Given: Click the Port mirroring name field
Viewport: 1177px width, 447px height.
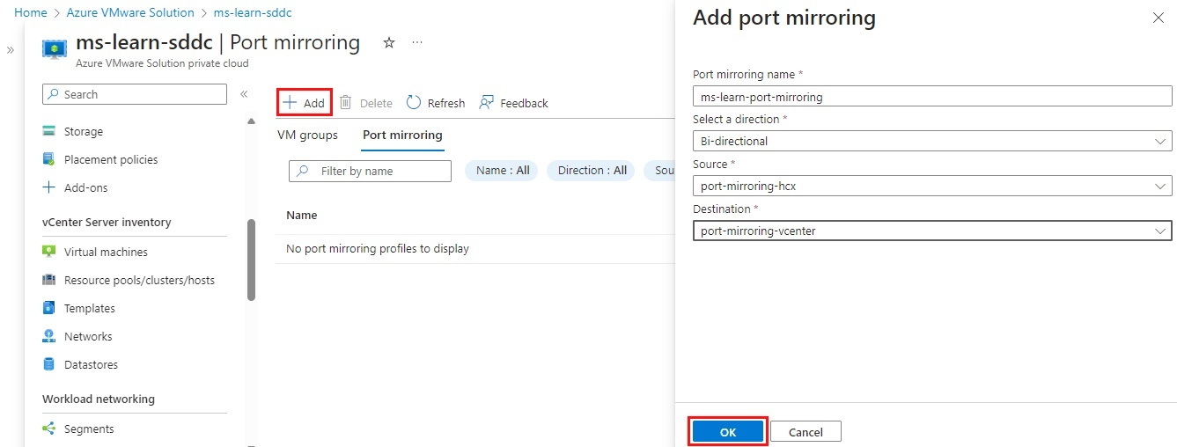Looking at the screenshot, I should (932, 96).
